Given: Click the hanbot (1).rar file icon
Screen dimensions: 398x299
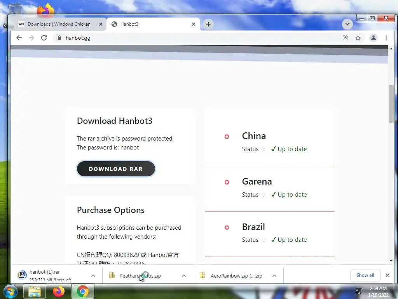Looking at the screenshot, I should pos(22,275).
